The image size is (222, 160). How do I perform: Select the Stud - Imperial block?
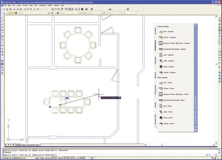tap(166, 55)
